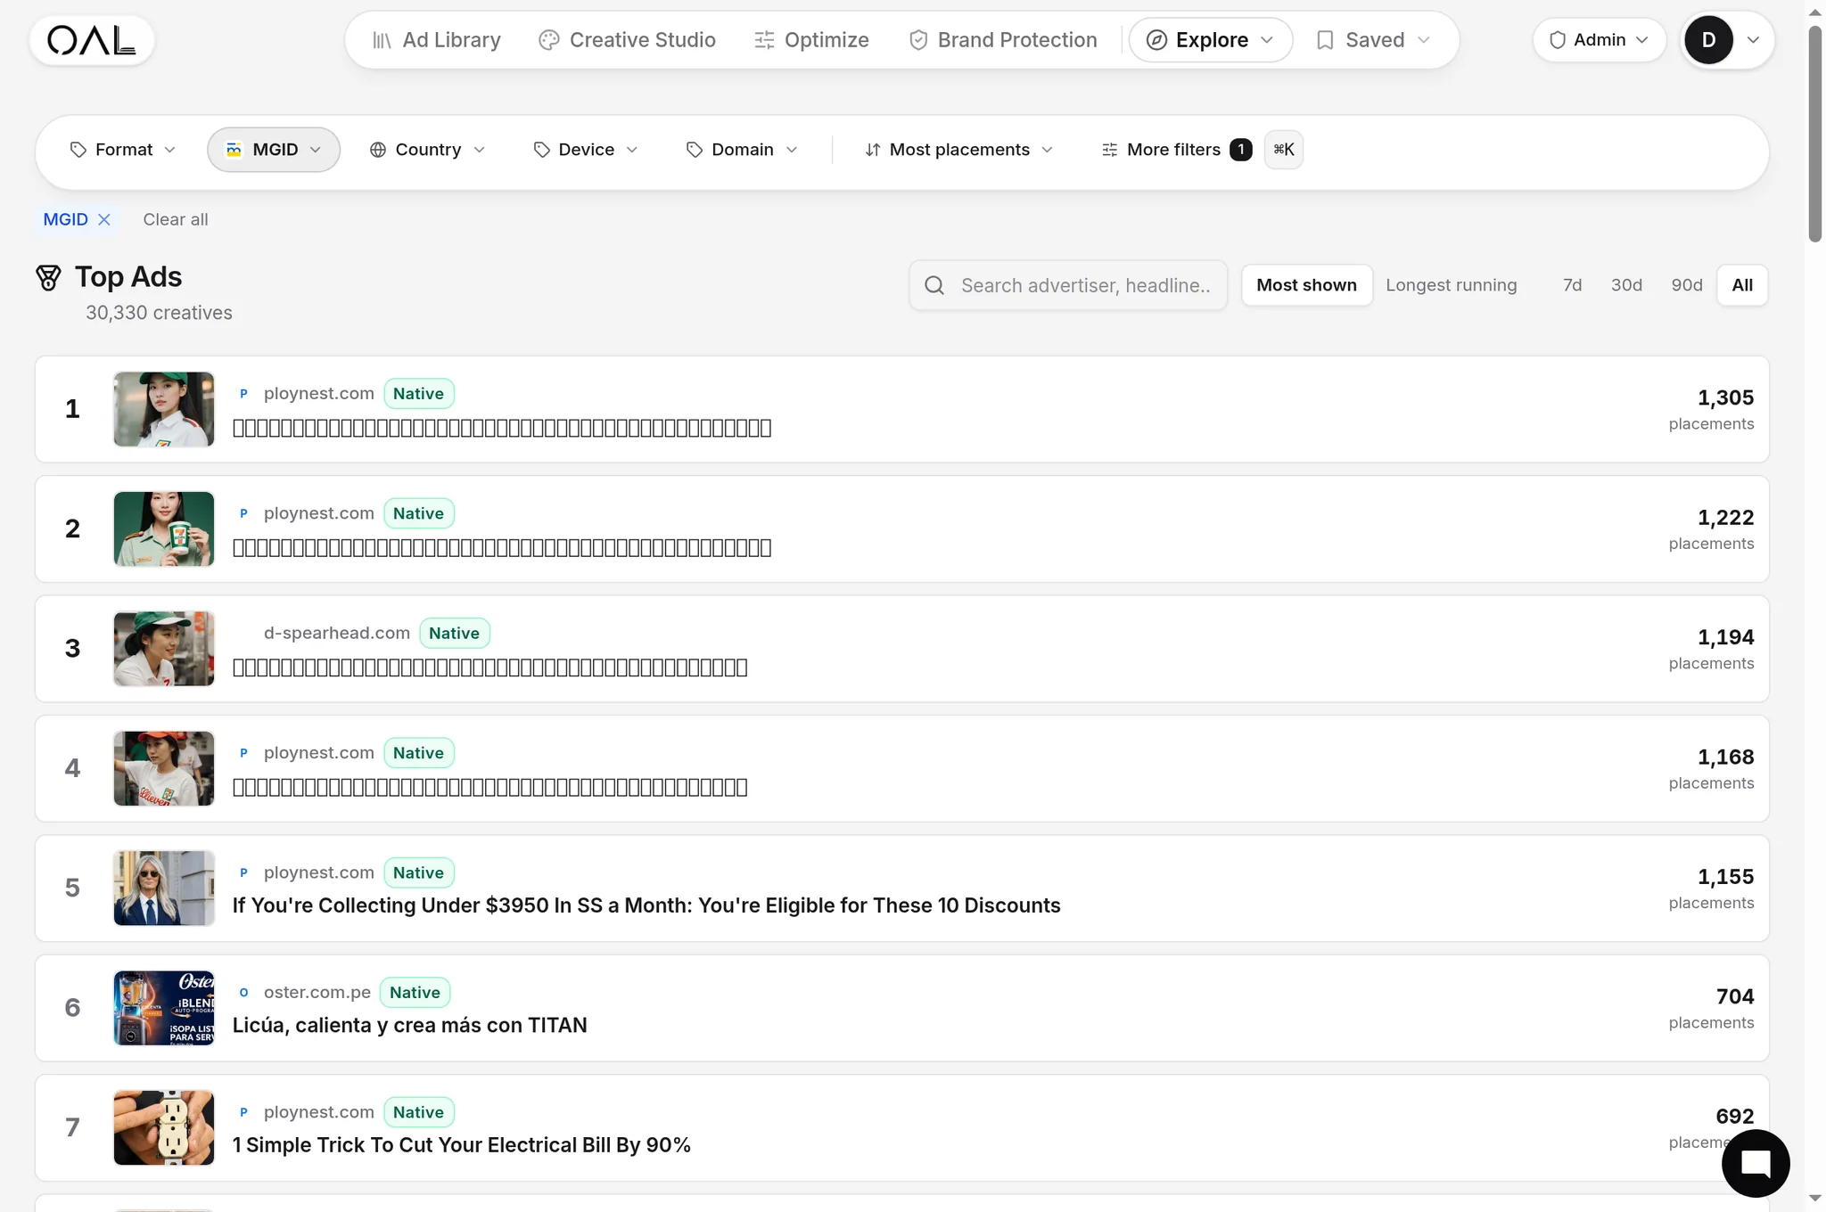Open Creative Studio tab

627,40
